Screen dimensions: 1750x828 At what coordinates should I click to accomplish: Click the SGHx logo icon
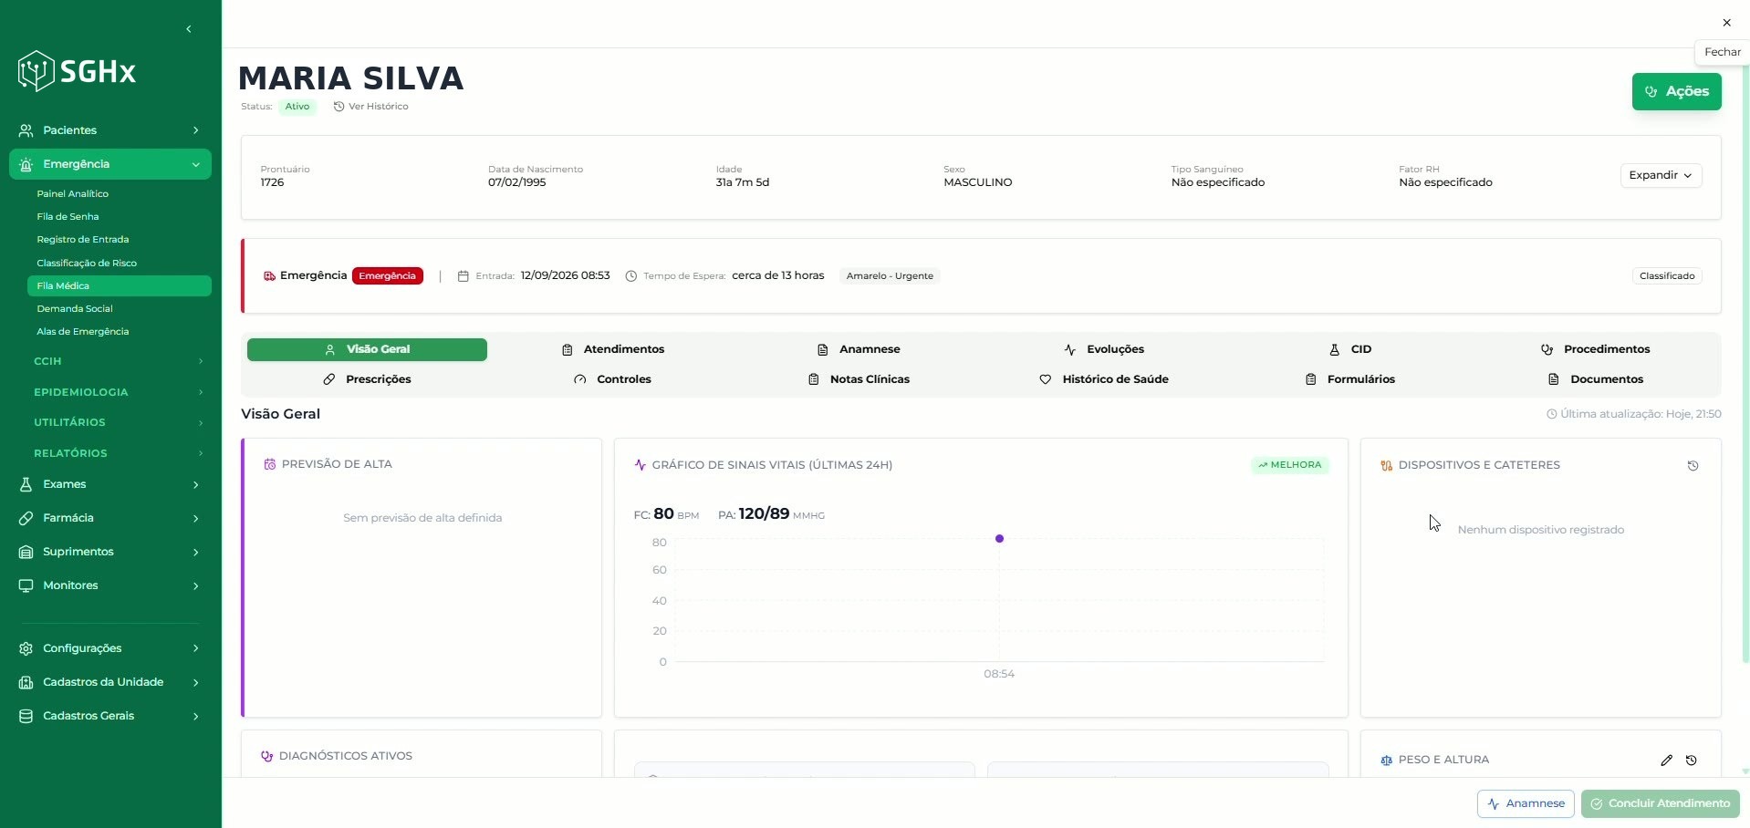pos(36,71)
